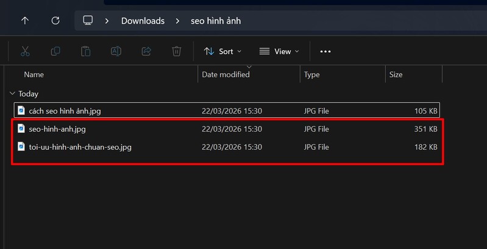Click the JPG icon of 'cách seo hình ảnh.jpg'

pyautogui.click(x=21, y=110)
